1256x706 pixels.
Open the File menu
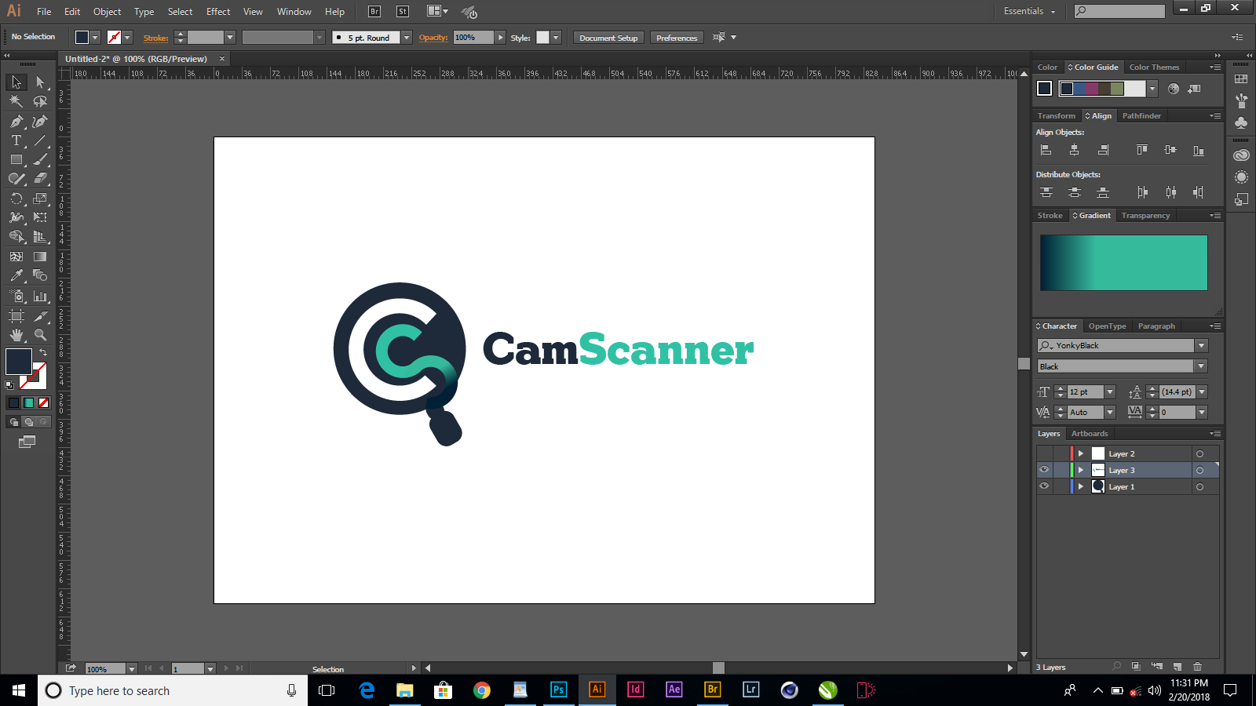[x=44, y=12]
